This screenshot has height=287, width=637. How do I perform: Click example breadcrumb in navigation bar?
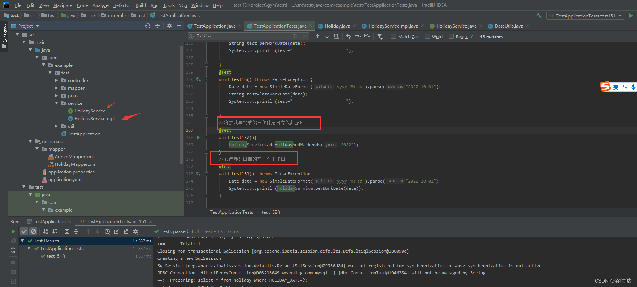coord(117,16)
